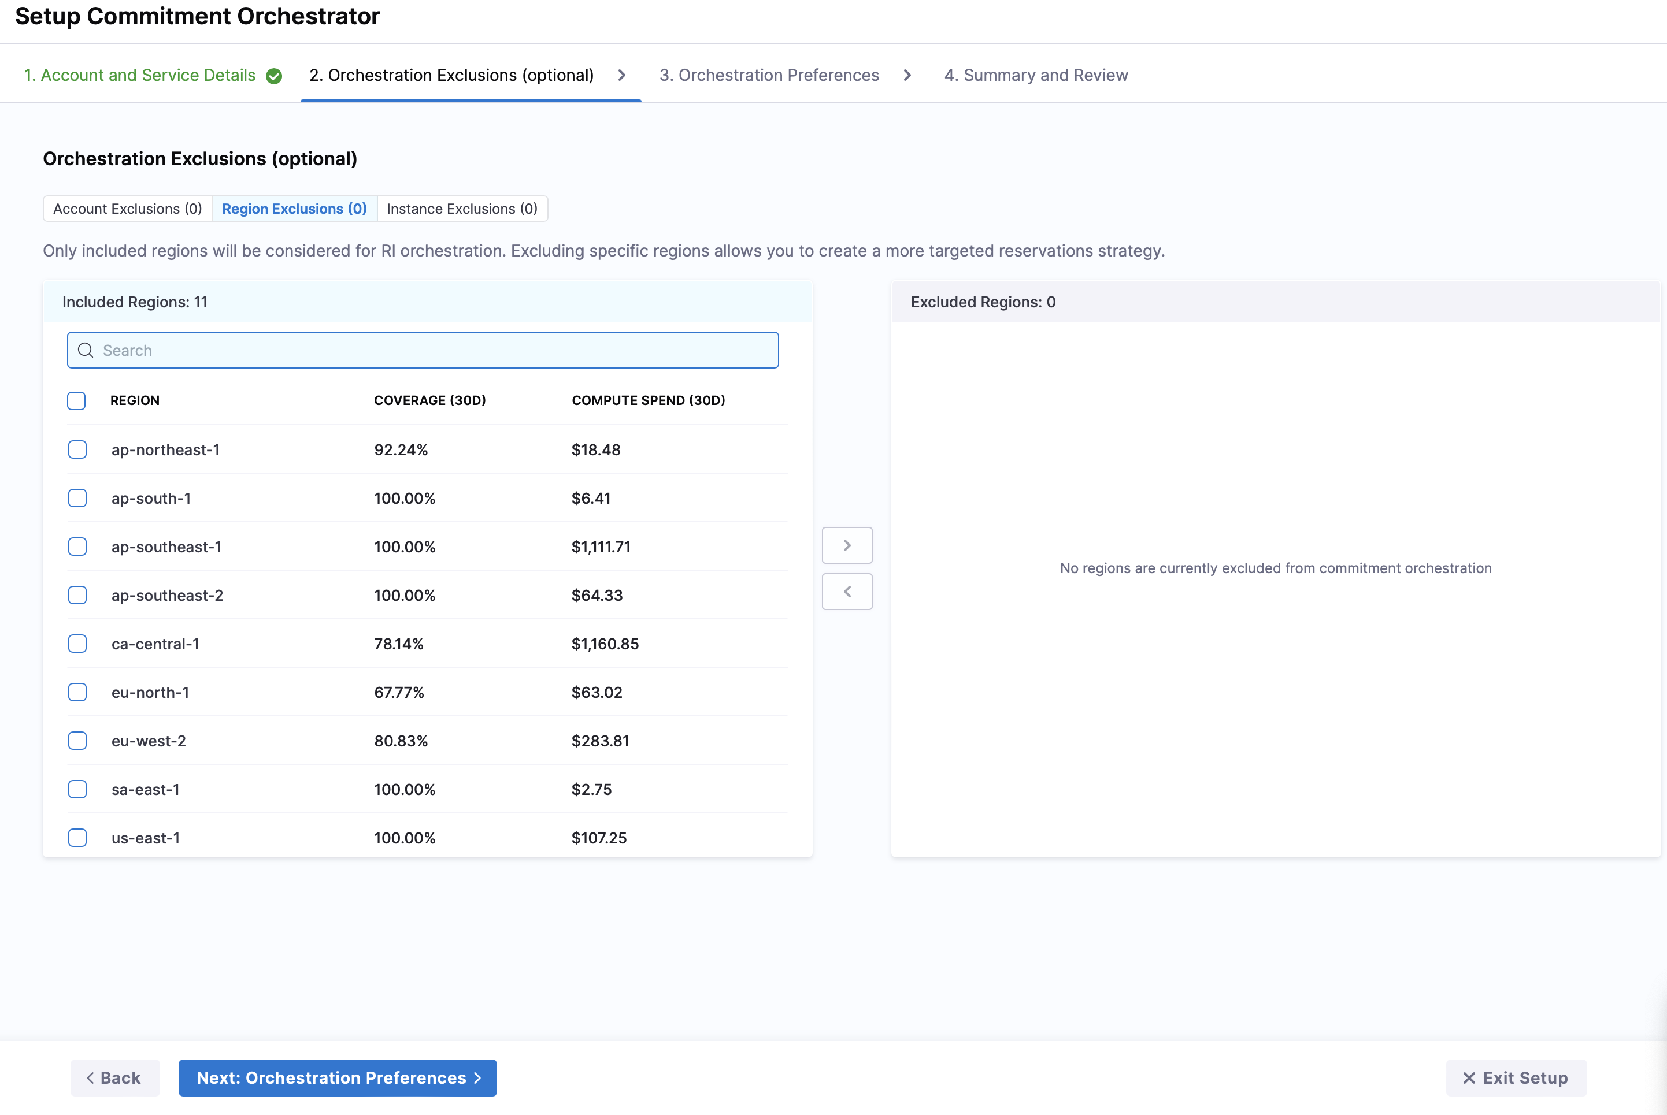Click the search magnifier icon
1667x1115 pixels.
86,350
